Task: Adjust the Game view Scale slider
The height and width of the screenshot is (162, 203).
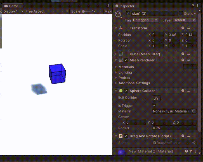Action: point(86,11)
